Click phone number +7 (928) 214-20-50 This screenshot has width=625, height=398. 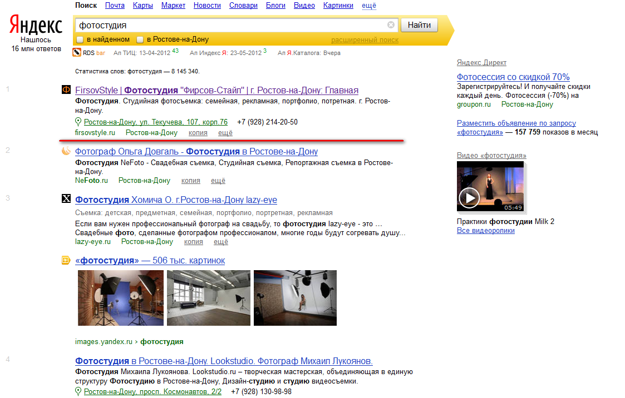coord(267,122)
